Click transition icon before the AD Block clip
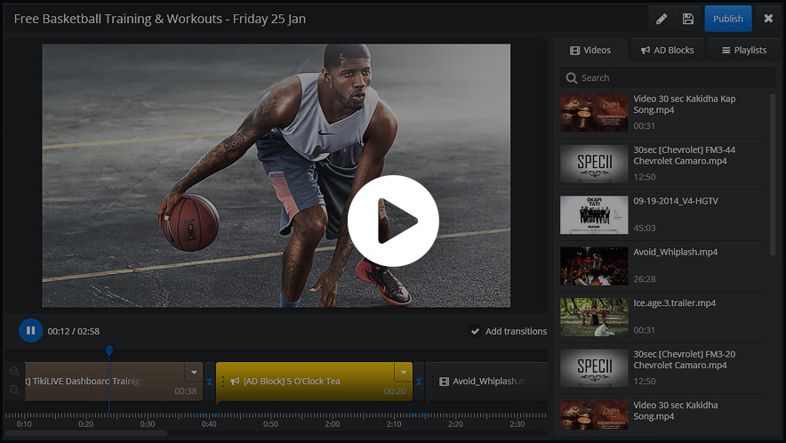 coord(210,383)
